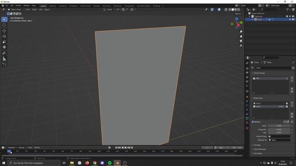Toggle viewport overlays button

219,10
